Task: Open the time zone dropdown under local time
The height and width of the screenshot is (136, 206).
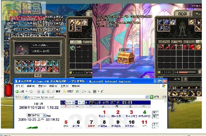Action: click(x=44, y=115)
